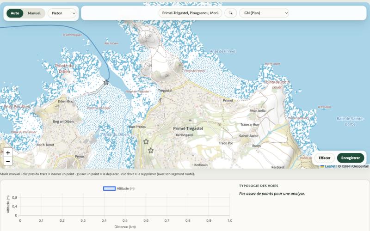Zoom out with the minus button
370x231 pixels.
[8, 161]
